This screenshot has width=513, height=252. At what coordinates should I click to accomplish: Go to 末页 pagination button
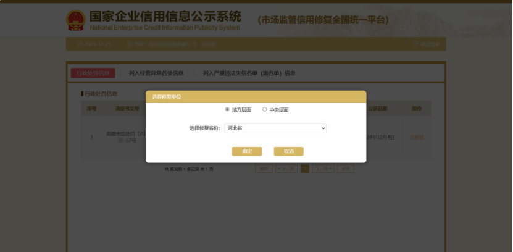pyautogui.click(x=346, y=169)
